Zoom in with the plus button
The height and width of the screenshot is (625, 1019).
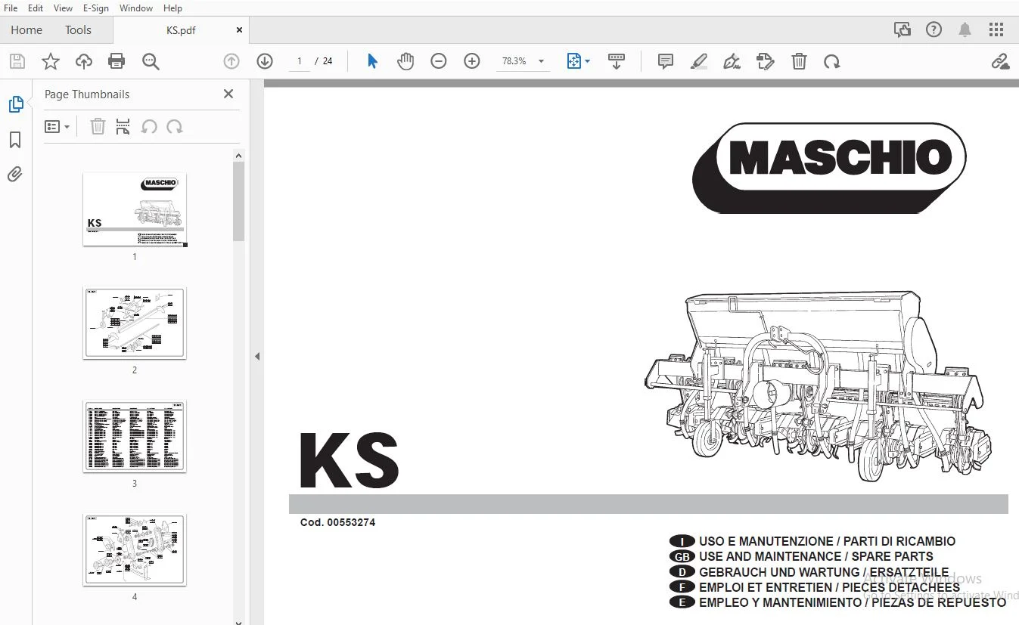(x=472, y=61)
